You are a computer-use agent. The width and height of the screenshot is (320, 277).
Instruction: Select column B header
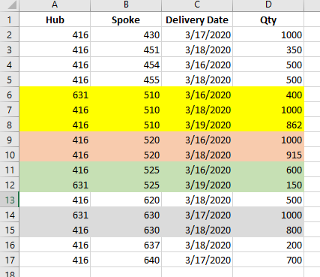[126, 5]
